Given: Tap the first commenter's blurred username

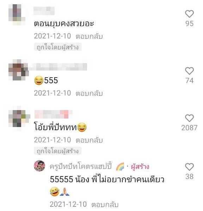Looking at the screenshot, I should (44, 11).
